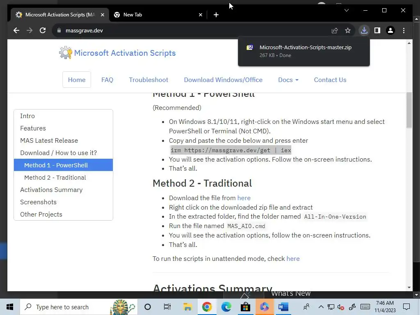The image size is (420, 315).
Task: Open Task View in taskbar
Action: 167,307
